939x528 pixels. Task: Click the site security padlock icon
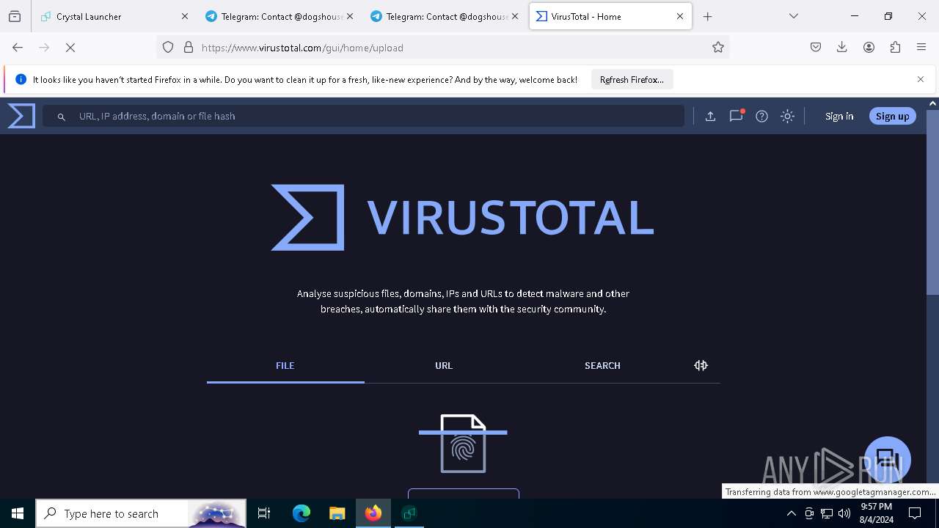point(189,47)
